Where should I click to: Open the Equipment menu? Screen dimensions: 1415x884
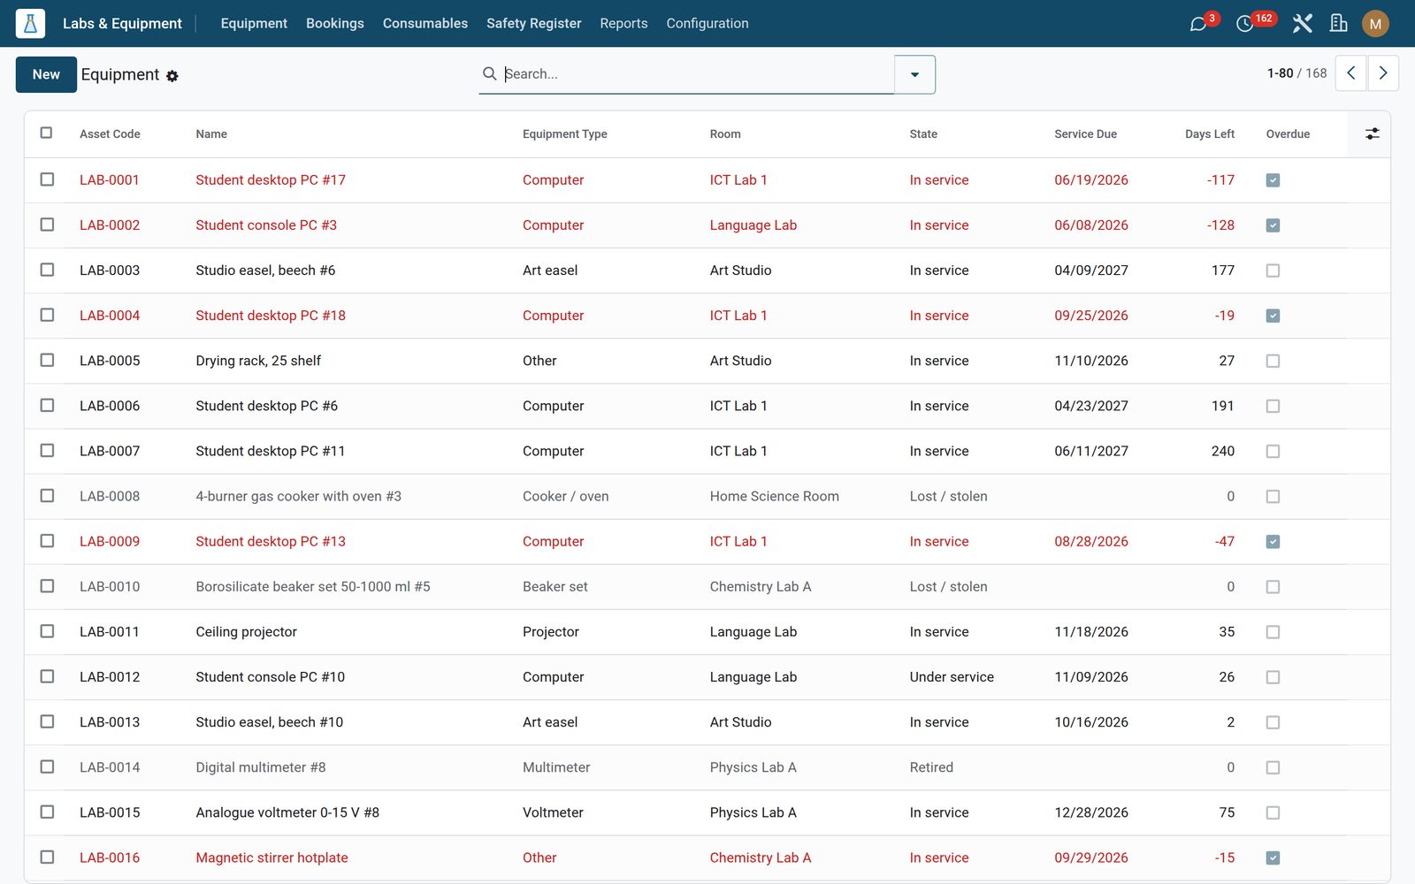pyautogui.click(x=254, y=24)
